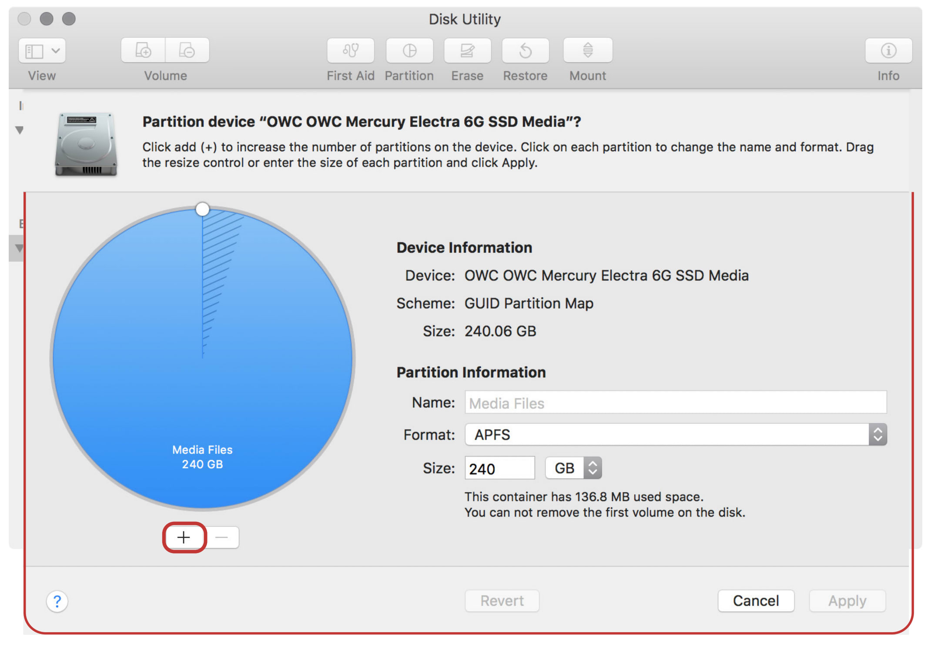Click the pie chart resize handle

coord(202,209)
